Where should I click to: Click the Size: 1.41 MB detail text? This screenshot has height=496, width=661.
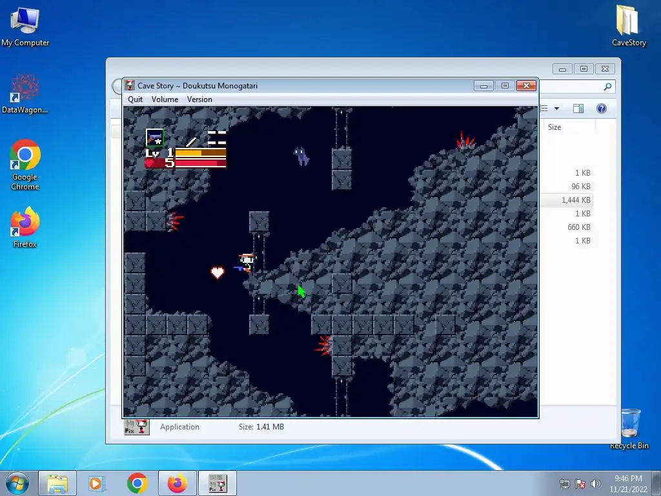point(261,427)
